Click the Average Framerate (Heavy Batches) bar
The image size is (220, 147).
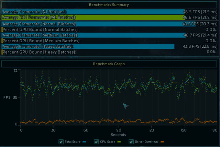point(88,46)
